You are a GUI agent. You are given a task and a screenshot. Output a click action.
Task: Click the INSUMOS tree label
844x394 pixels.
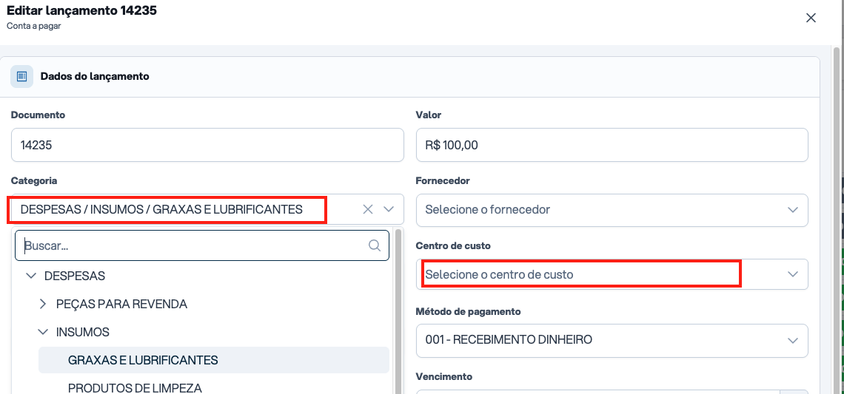click(83, 332)
